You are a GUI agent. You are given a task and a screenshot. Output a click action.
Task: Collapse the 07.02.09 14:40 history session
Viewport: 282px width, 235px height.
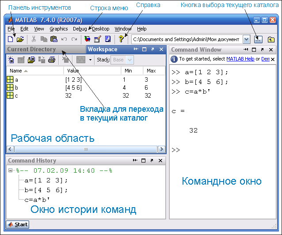coord(11,170)
